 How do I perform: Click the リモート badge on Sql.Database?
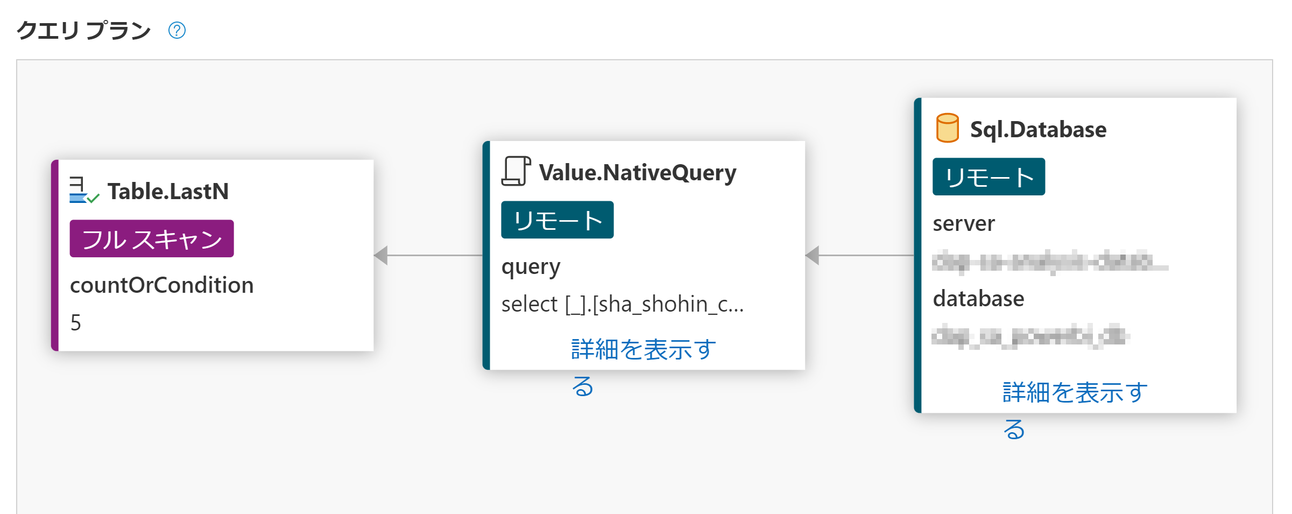click(989, 177)
